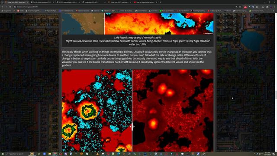Open Task View on the taskbar
The image size is (277, 156).
tap(39, 154)
